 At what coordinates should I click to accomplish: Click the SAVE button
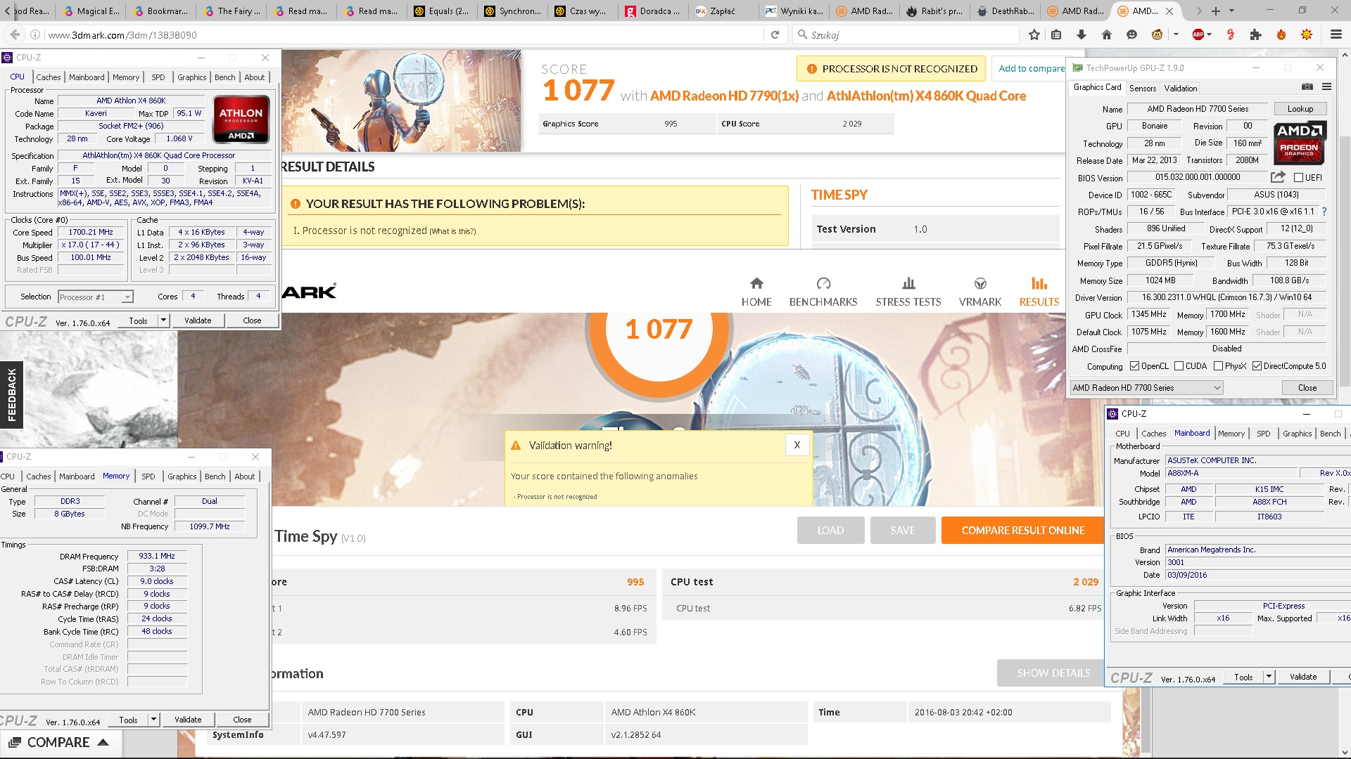(903, 531)
